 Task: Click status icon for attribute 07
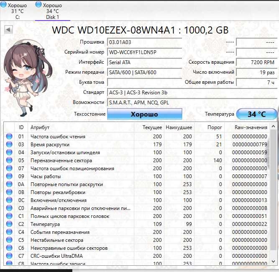pos(9,168)
